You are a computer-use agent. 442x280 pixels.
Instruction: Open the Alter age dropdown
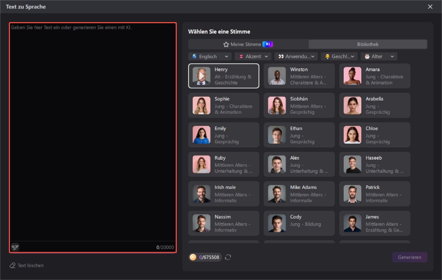click(x=378, y=56)
